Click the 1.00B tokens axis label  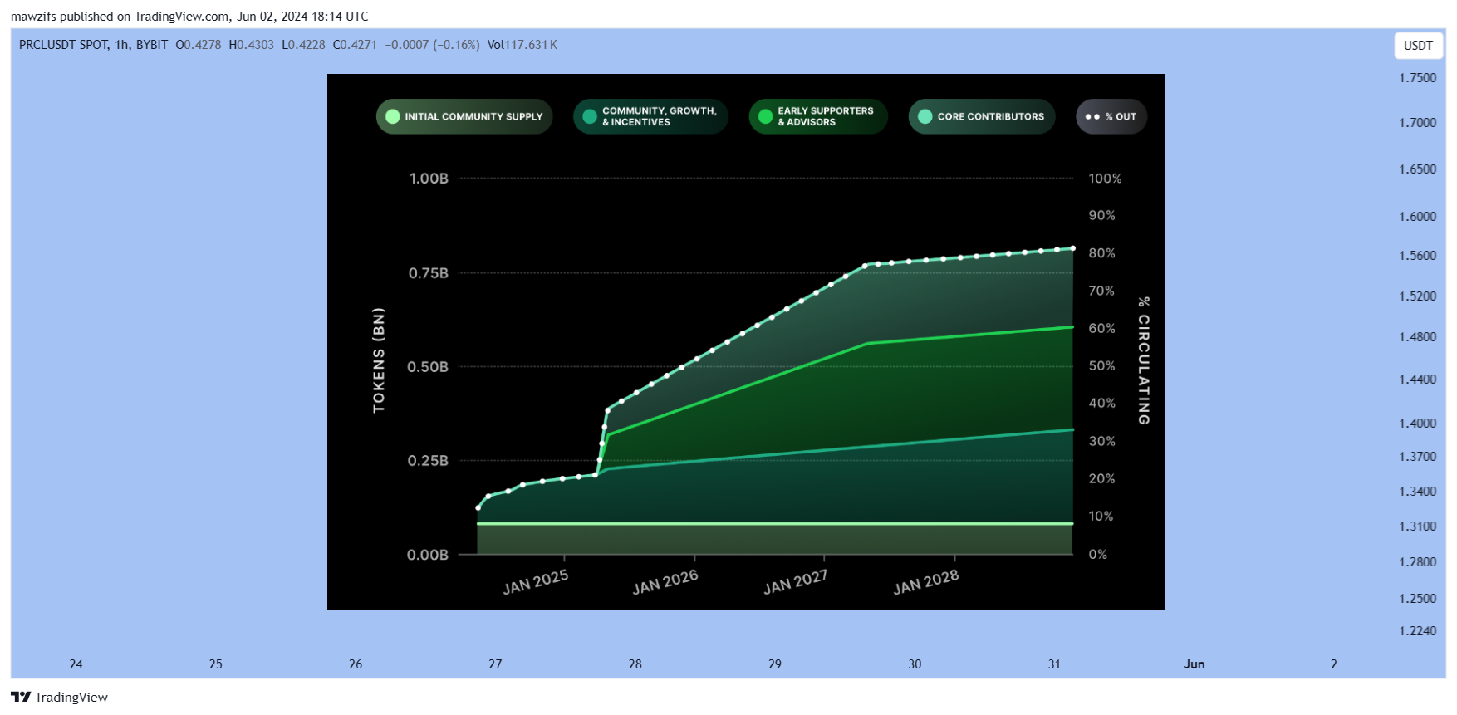tap(429, 179)
